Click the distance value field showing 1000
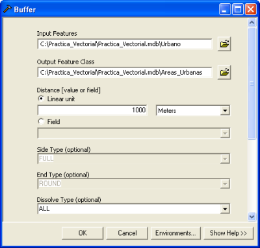 [x=92, y=110]
